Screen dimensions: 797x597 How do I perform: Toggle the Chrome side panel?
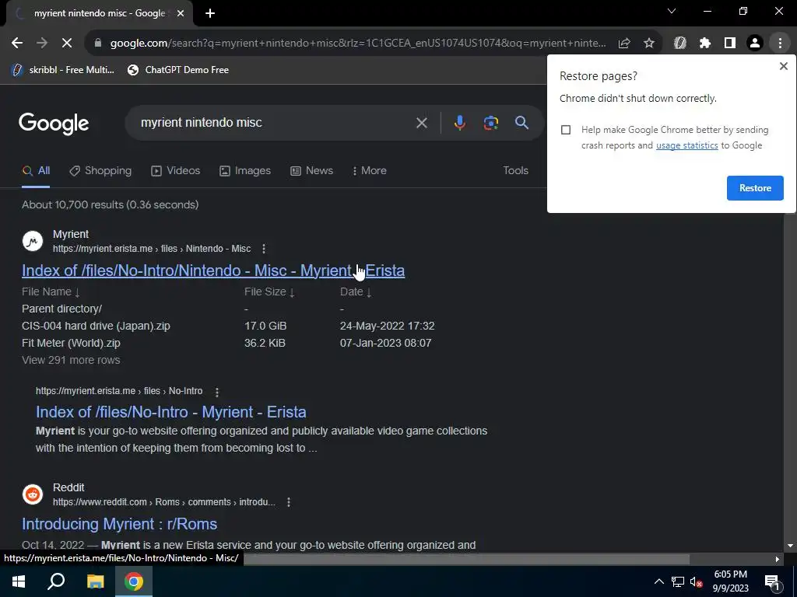[730, 44]
